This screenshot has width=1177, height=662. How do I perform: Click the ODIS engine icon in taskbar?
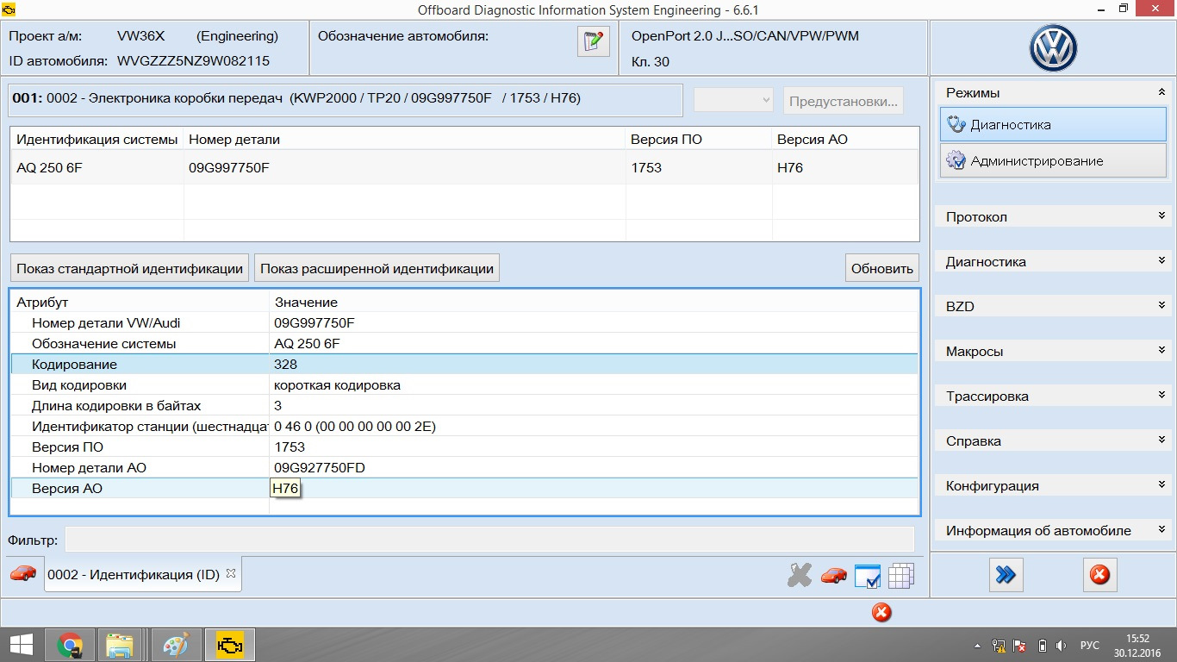point(228,645)
